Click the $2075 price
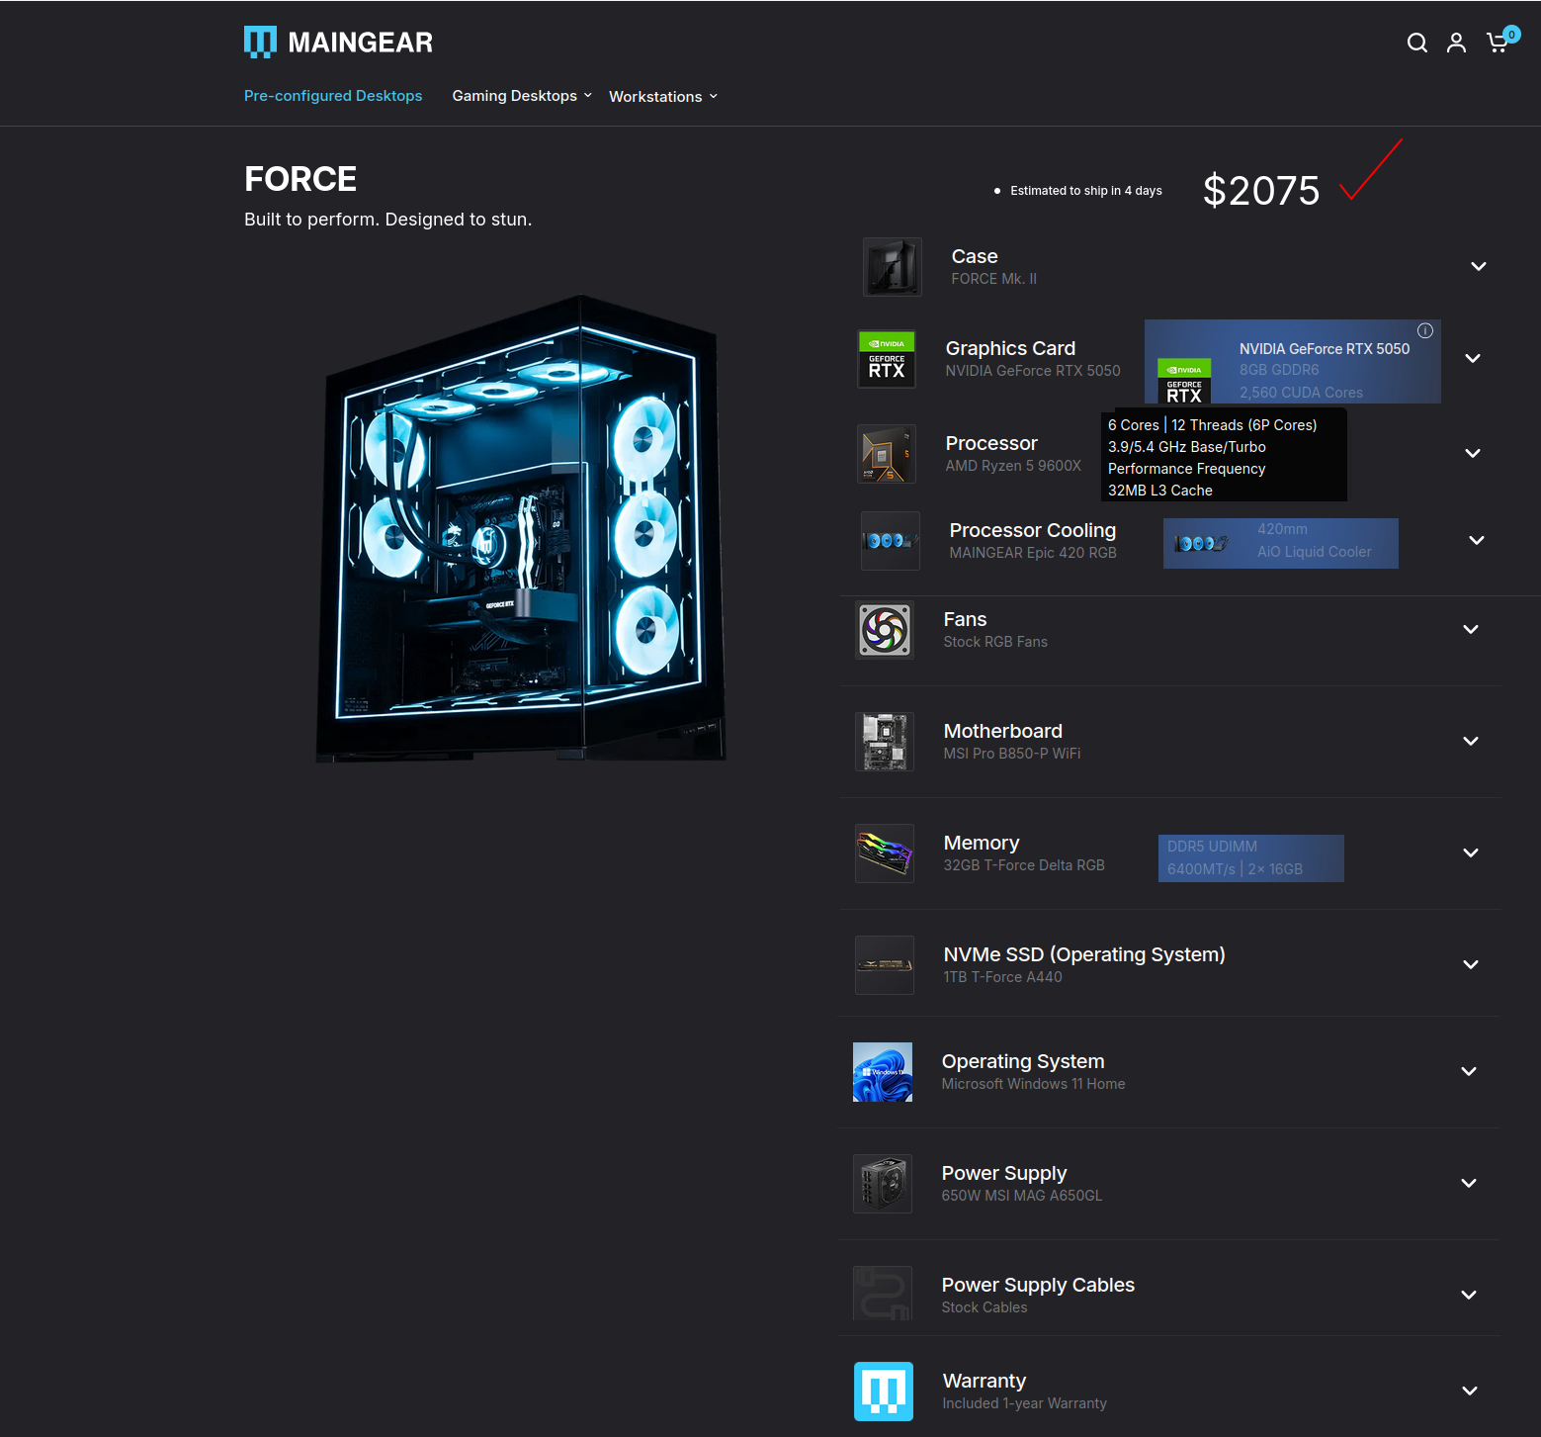Image resolution: width=1541 pixels, height=1437 pixels. (x=1261, y=191)
